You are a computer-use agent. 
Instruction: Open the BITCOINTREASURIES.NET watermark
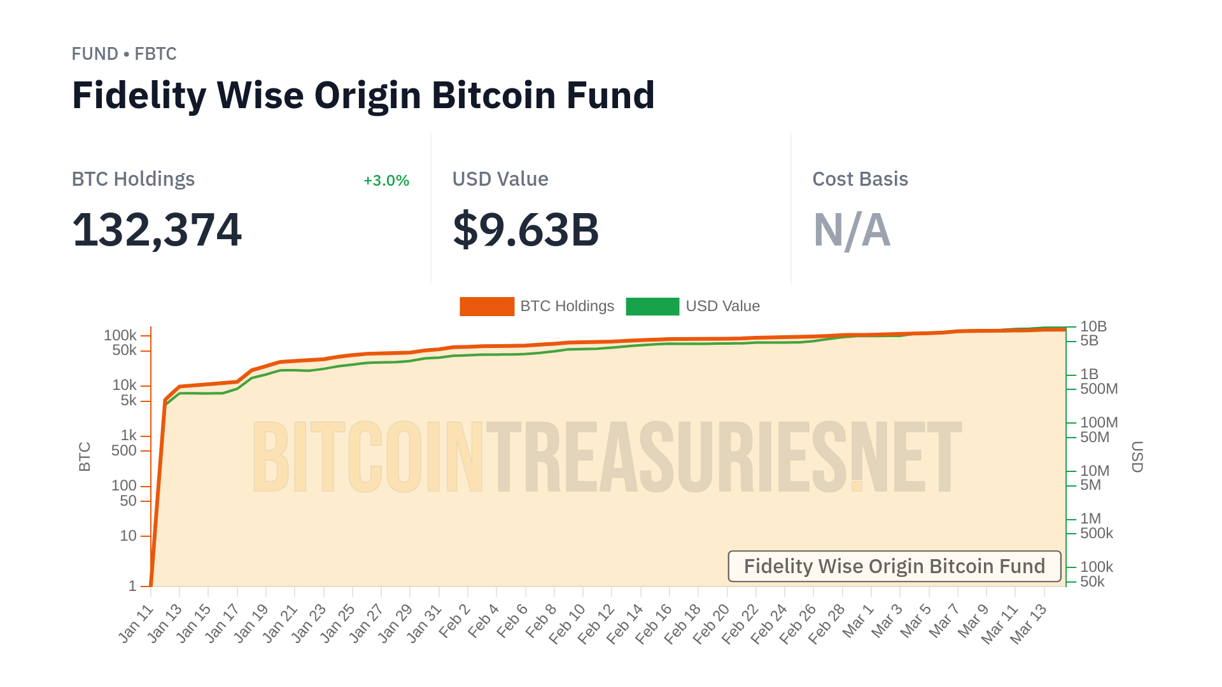[x=607, y=457]
